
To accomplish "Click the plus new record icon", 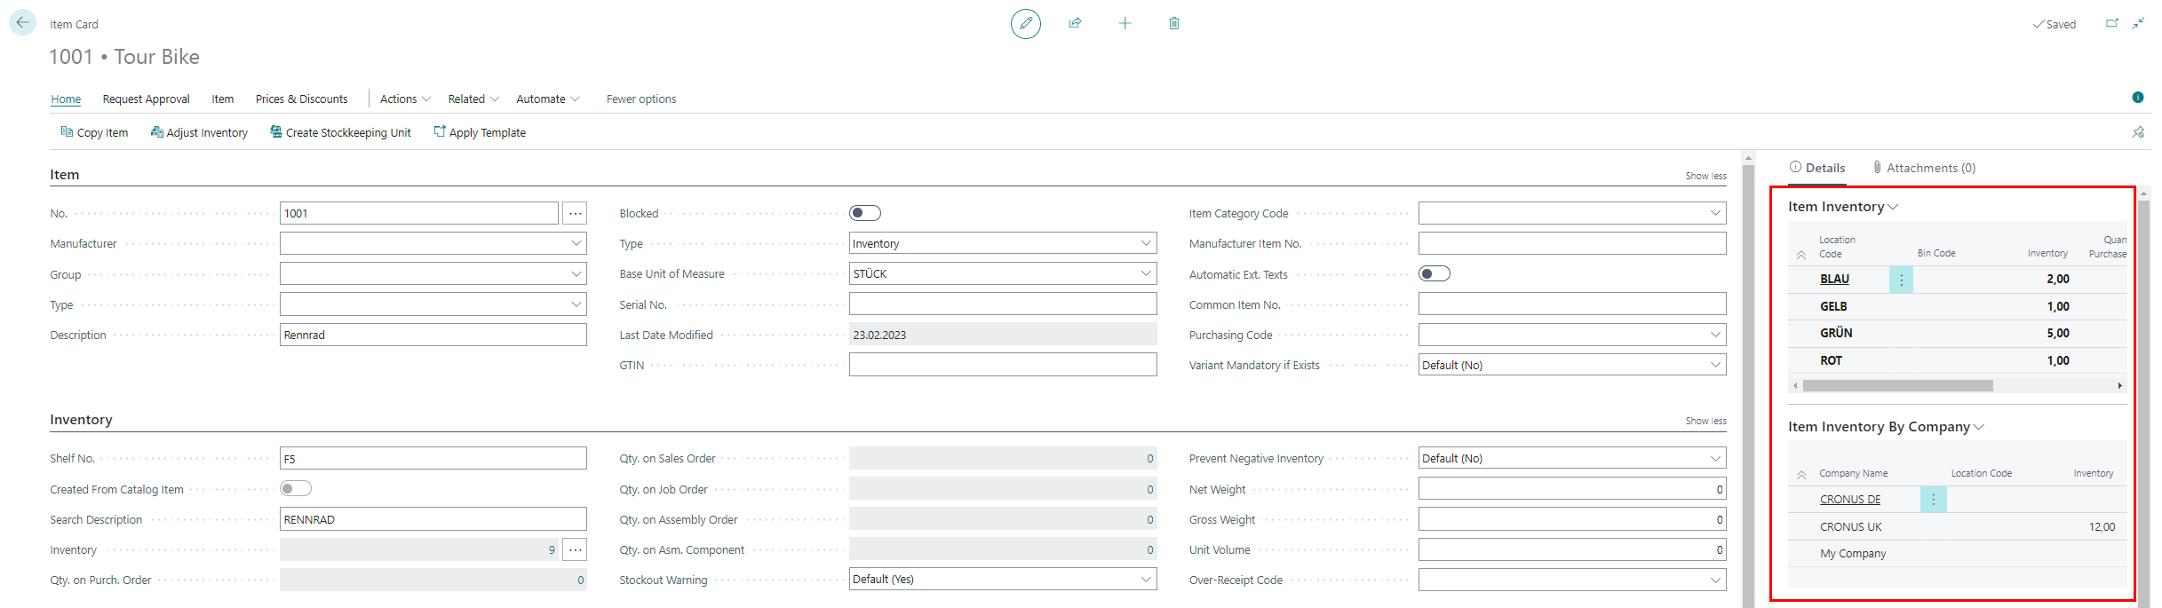I will (1125, 23).
